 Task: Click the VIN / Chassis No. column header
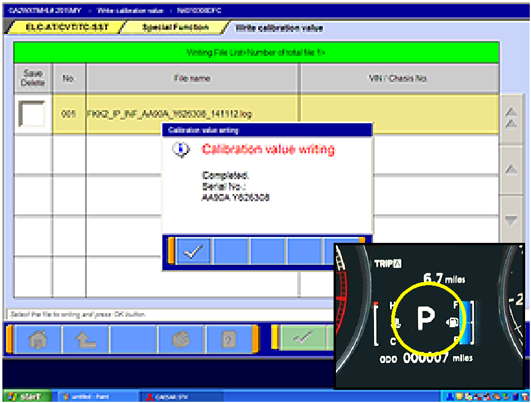(398, 78)
